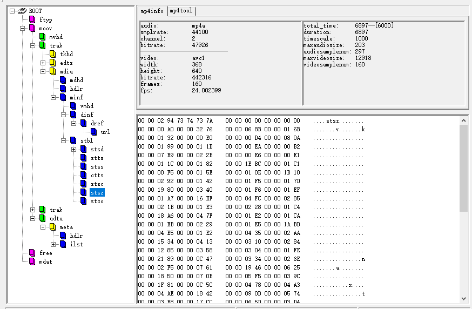
Task: Click the green mvhd box icon
Action: pyautogui.click(x=43, y=37)
